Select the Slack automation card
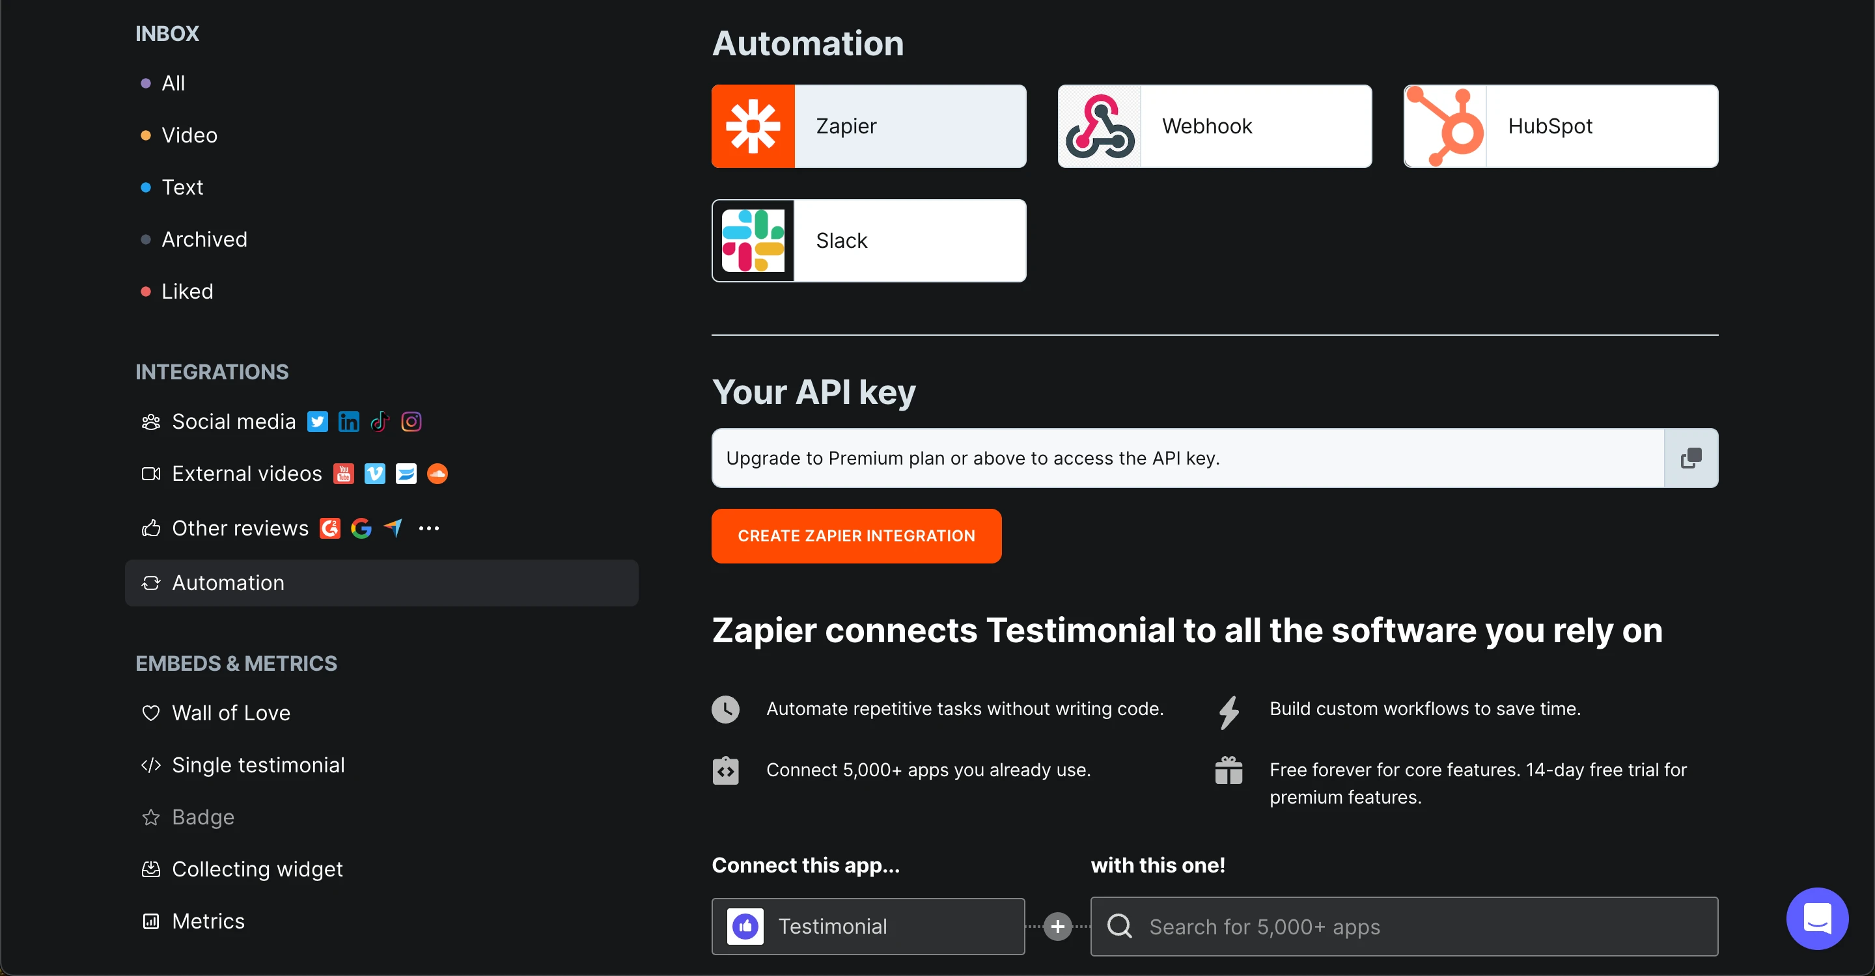 click(868, 241)
